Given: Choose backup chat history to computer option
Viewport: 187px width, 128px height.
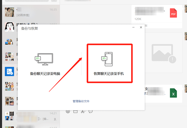Looking at the screenshot, I should pos(45,64).
